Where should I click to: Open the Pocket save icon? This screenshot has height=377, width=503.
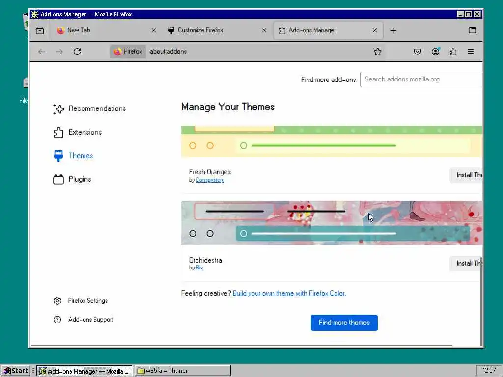[418, 52]
